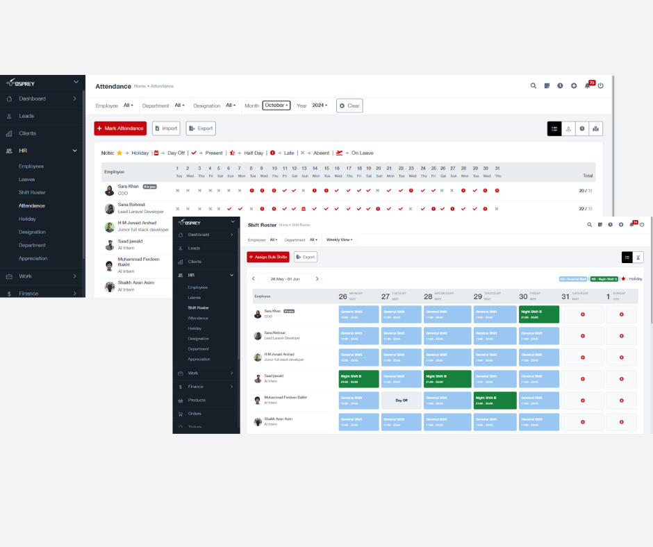Go to previous week in Shift Roster
653x547 pixels.
254,279
